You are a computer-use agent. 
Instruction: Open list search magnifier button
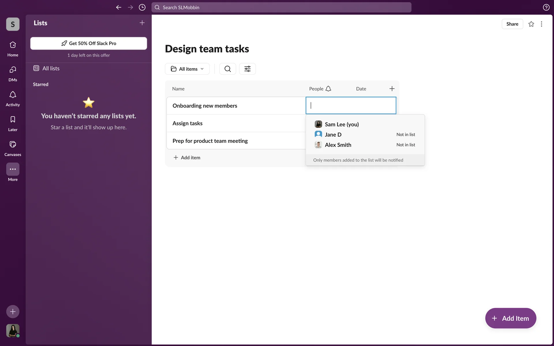[227, 69]
